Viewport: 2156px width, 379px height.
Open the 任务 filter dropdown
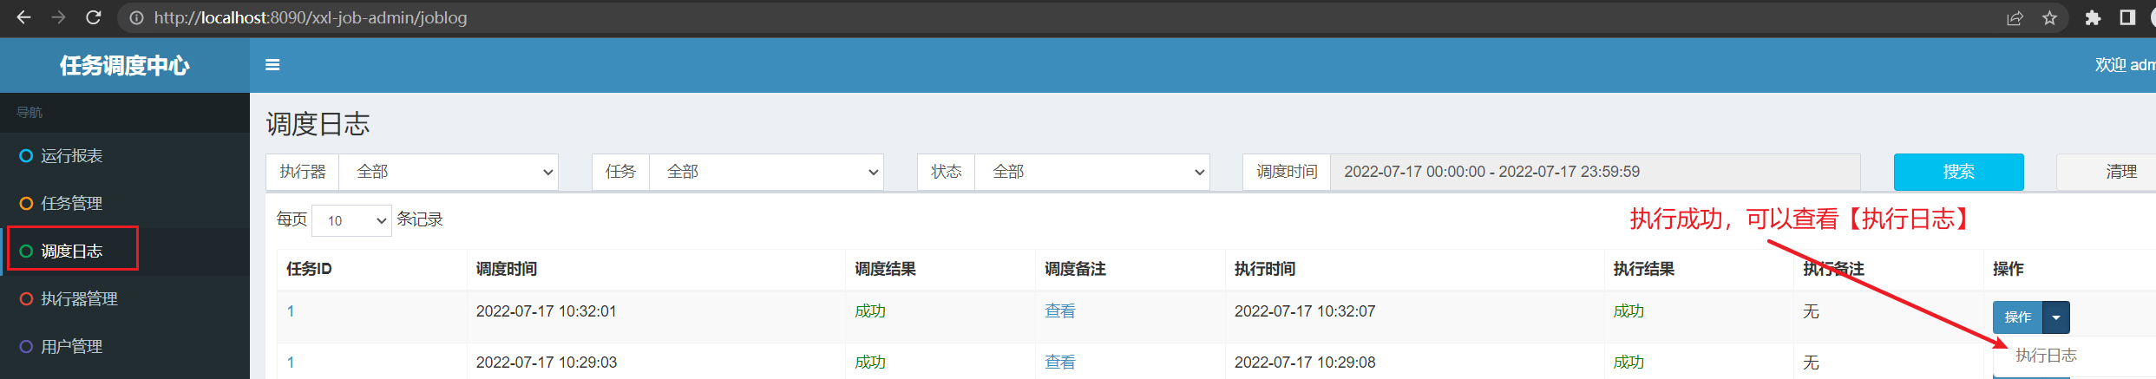point(765,172)
